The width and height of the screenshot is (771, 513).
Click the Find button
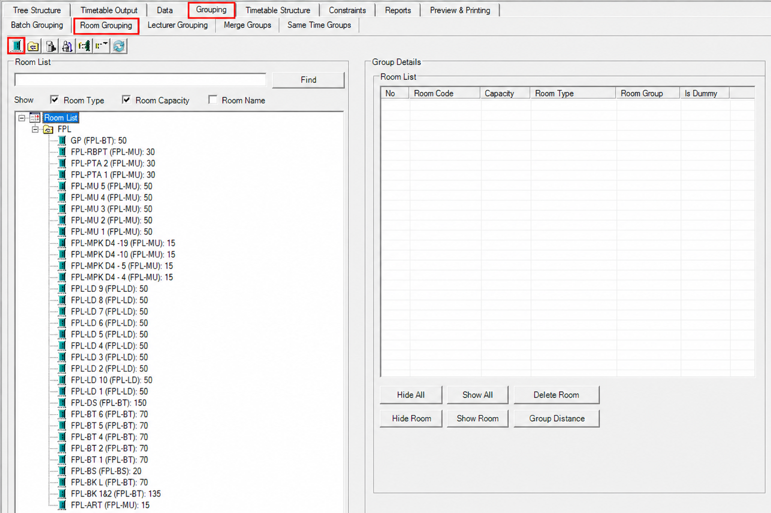point(308,80)
